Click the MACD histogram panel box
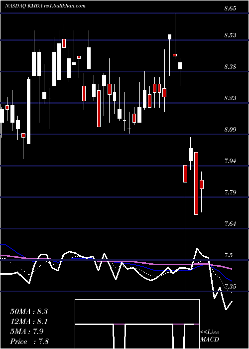 click(137, 324)
